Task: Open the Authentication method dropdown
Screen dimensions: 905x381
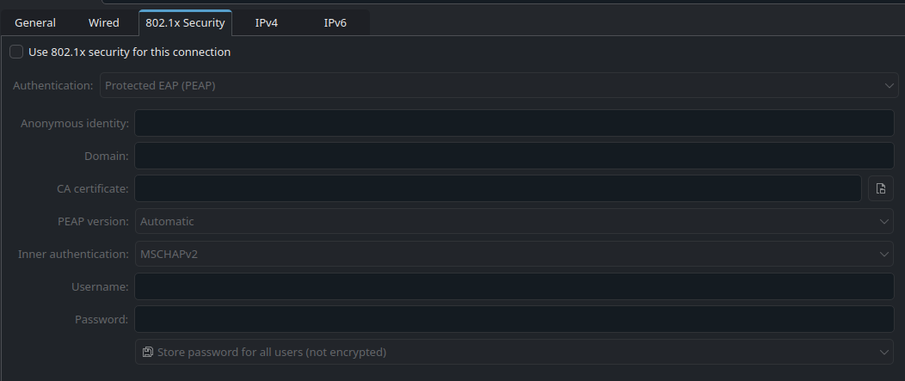Action: tap(497, 85)
